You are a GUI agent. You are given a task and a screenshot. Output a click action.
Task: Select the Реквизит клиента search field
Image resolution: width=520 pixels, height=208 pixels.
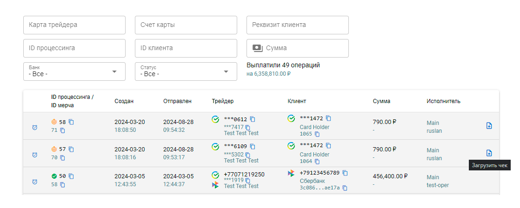pos(298,25)
